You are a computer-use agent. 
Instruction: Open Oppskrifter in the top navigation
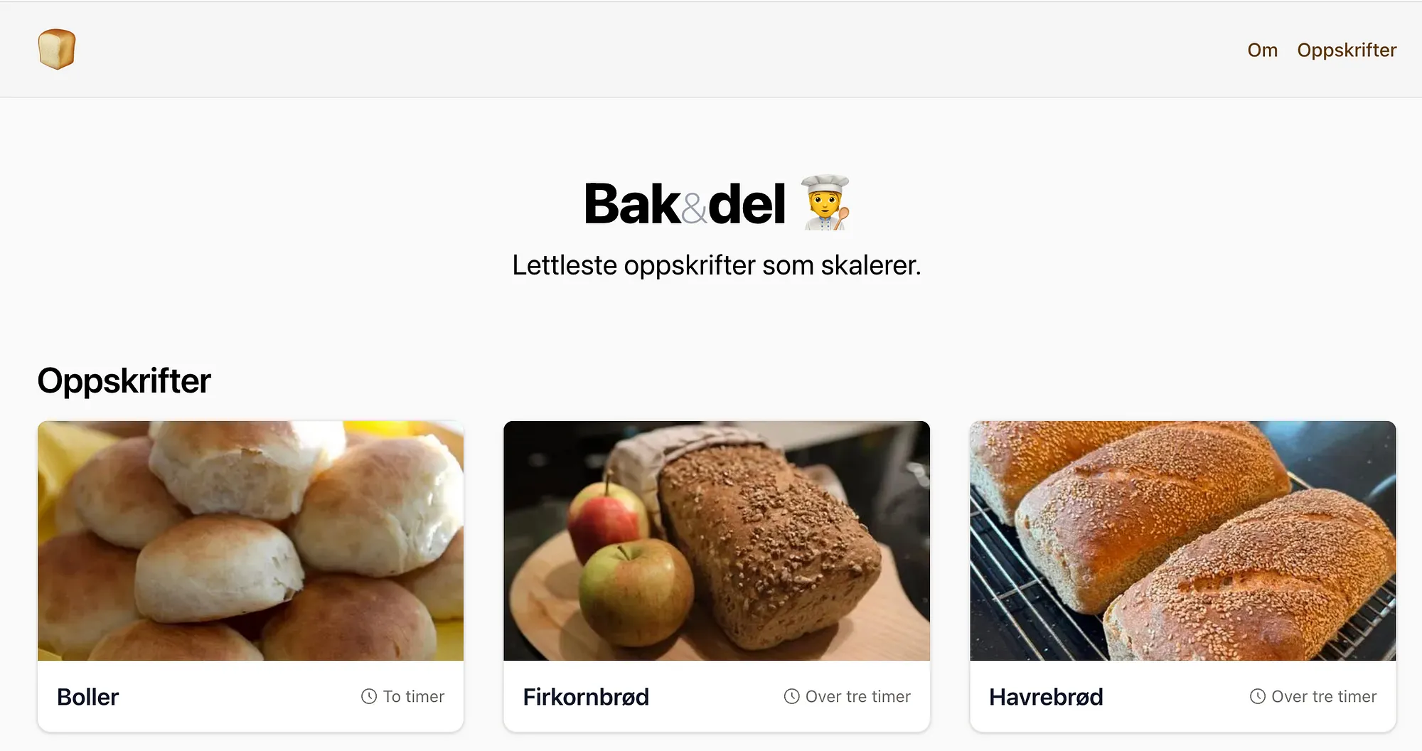point(1347,50)
